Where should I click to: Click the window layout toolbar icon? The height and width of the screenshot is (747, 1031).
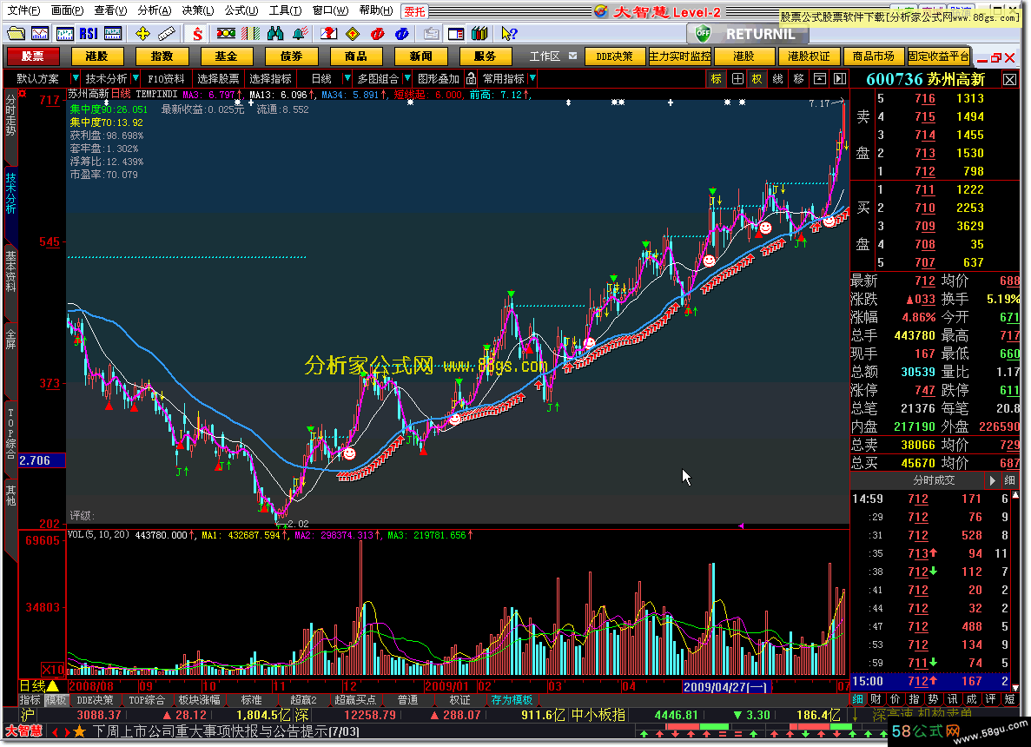point(456,34)
